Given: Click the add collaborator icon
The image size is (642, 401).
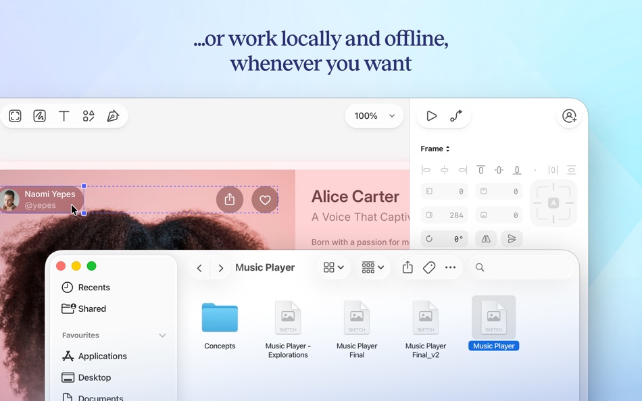Looking at the screenshot, I should coord(569,116).
